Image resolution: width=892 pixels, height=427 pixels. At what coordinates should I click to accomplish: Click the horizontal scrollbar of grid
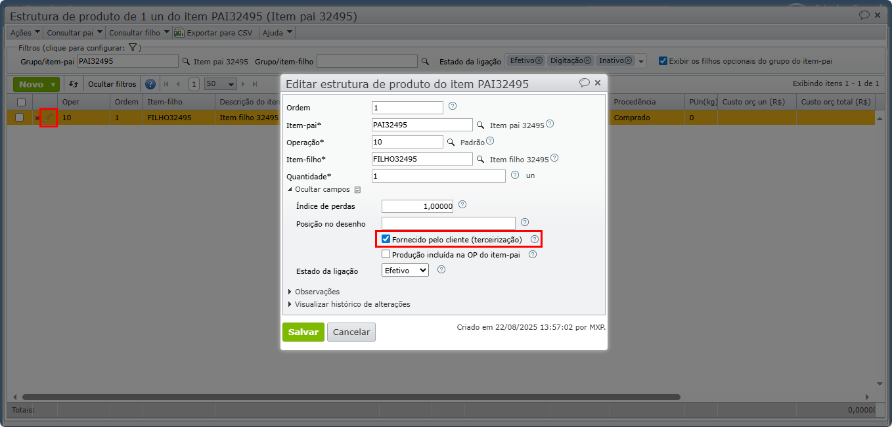351,397
